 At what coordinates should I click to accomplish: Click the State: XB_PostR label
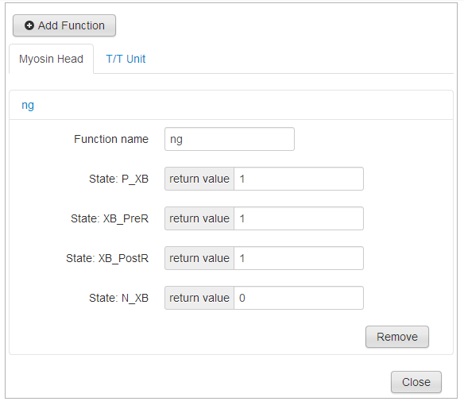click(107, 258)
